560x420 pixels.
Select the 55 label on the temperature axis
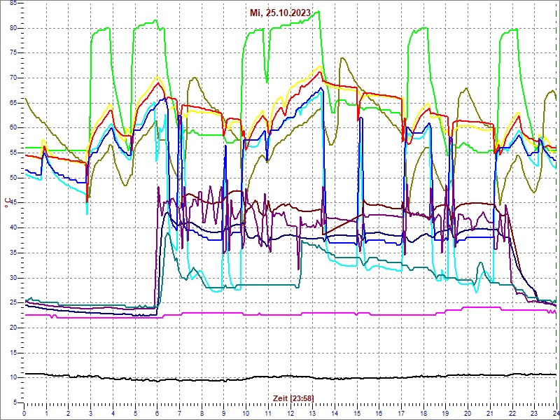(x=13, y=153)
